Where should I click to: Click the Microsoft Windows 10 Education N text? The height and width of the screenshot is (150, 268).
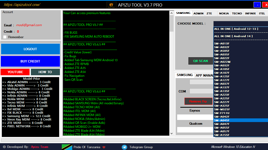(233, 147)
